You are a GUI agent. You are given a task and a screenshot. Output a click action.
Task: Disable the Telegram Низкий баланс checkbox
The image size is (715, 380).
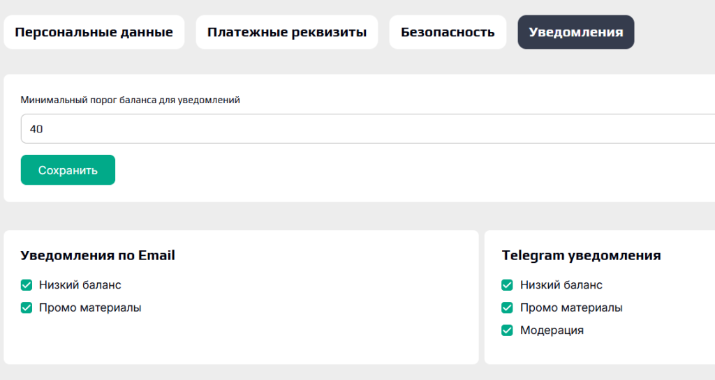(x=508, y=285)
